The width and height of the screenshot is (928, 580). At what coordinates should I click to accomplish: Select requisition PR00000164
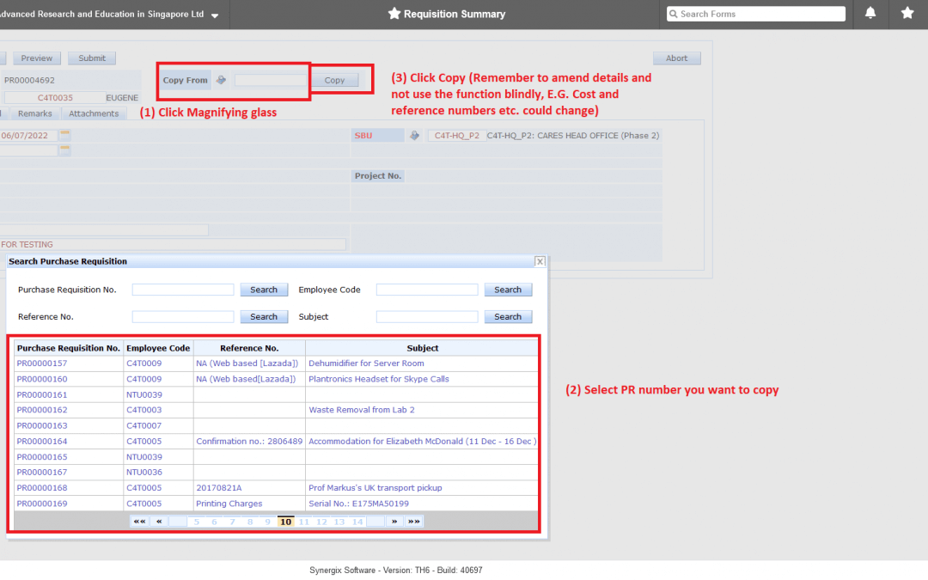click(x=42, y=442)
